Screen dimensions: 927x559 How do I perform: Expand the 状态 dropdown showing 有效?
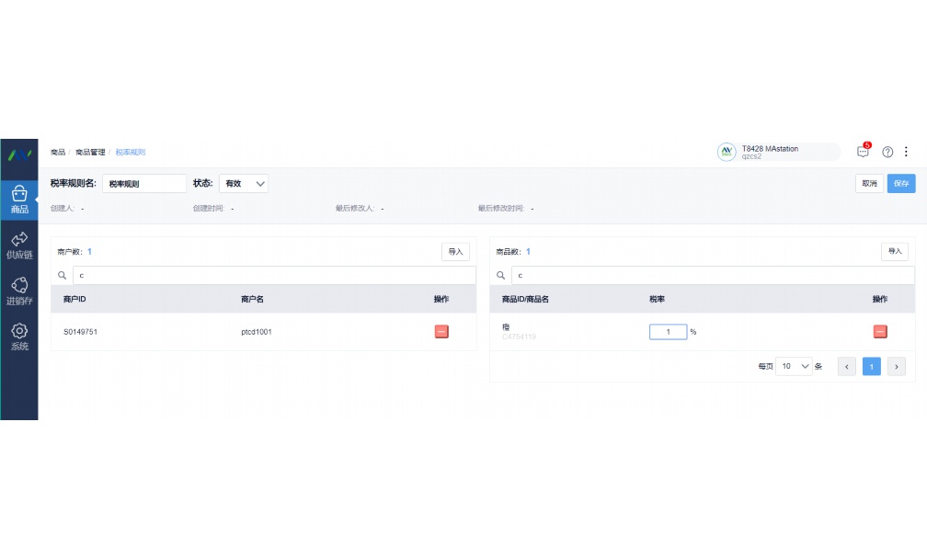coord(244,184)
